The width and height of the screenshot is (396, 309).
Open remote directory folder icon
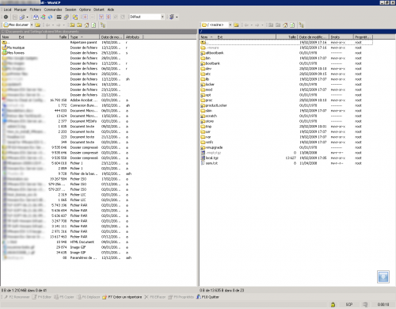click(x=236, y=25)
